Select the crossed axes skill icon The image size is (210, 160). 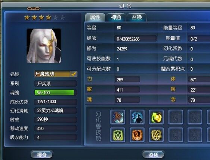pyautogui.click(x=118, y=117)
